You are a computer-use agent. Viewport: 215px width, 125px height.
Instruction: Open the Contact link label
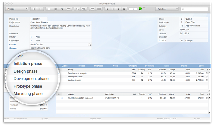[13, 44]
